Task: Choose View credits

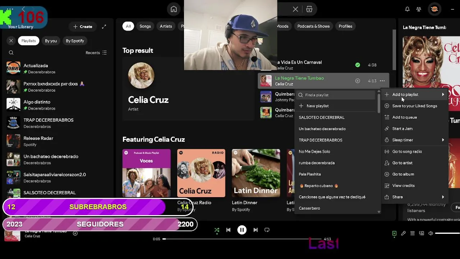Action: 415,186
